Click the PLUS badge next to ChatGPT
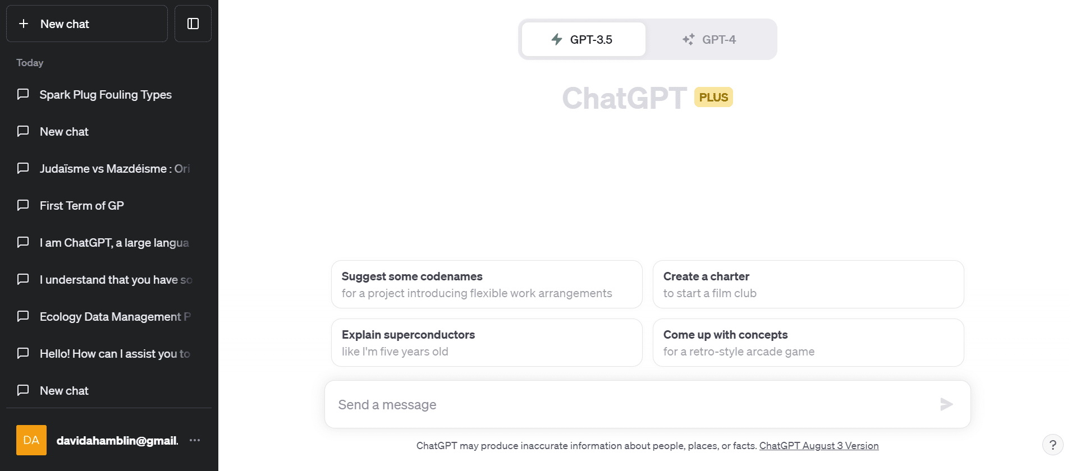1076x471 pixels. (x=713, y=97)
